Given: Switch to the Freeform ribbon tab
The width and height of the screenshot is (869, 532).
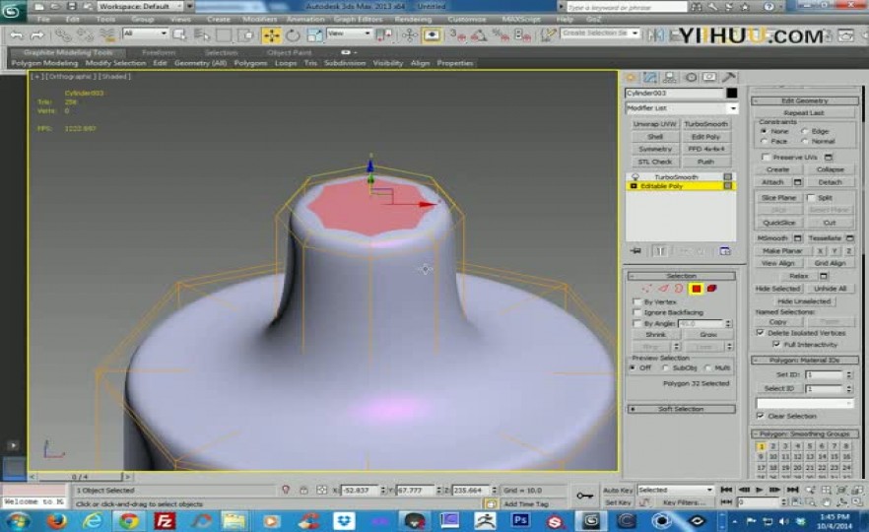Looking at the screenshot, I should click(159, 52).
